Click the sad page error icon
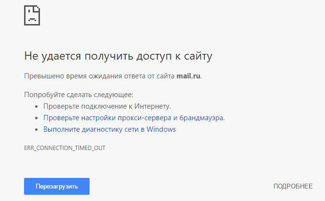 (32, 15)
